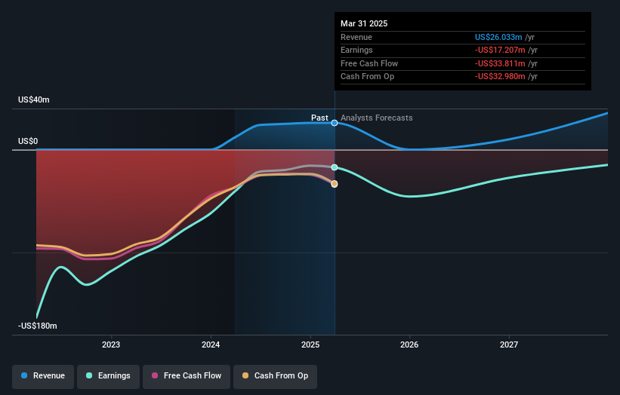This screenshot has height=395, width=620.
Task: Click the US$40m y-axis label
Action: (x=34, y=100)
